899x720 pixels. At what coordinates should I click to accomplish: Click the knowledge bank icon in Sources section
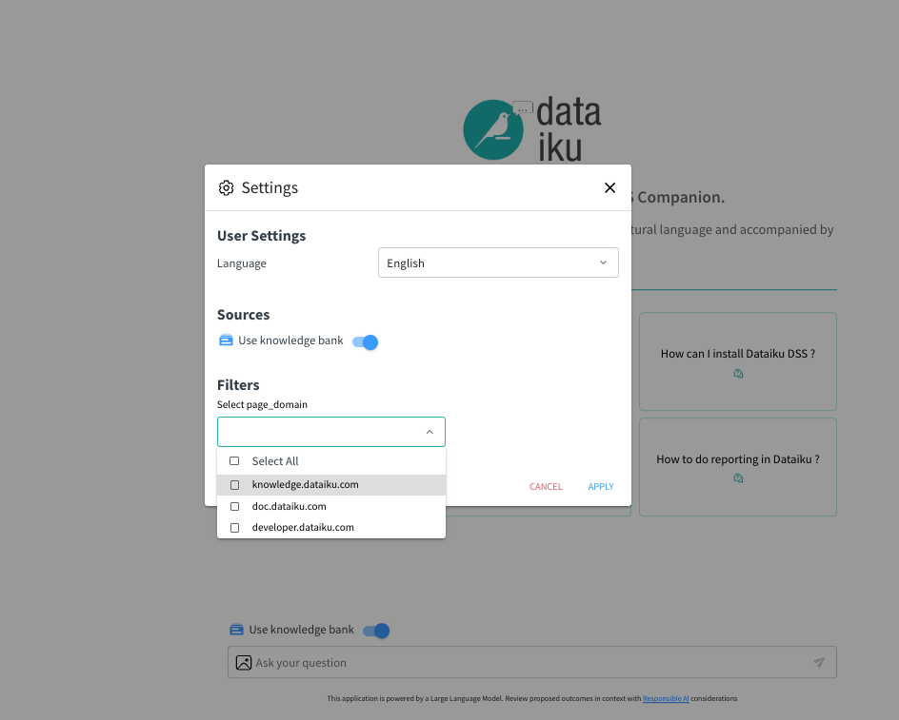tap(226, 341)
